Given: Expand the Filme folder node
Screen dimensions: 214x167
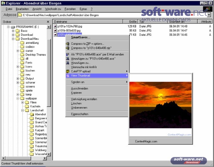Looking at the screenshot, I should (x=22, y=103).
